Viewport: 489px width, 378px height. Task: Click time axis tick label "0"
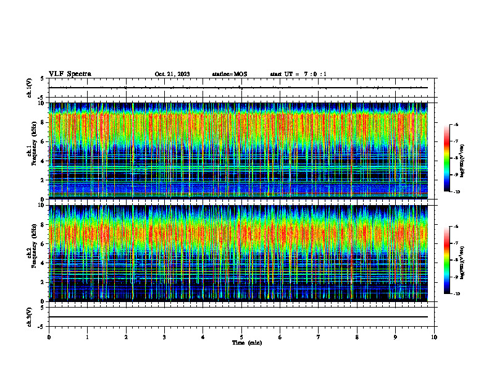coord(49,337)
